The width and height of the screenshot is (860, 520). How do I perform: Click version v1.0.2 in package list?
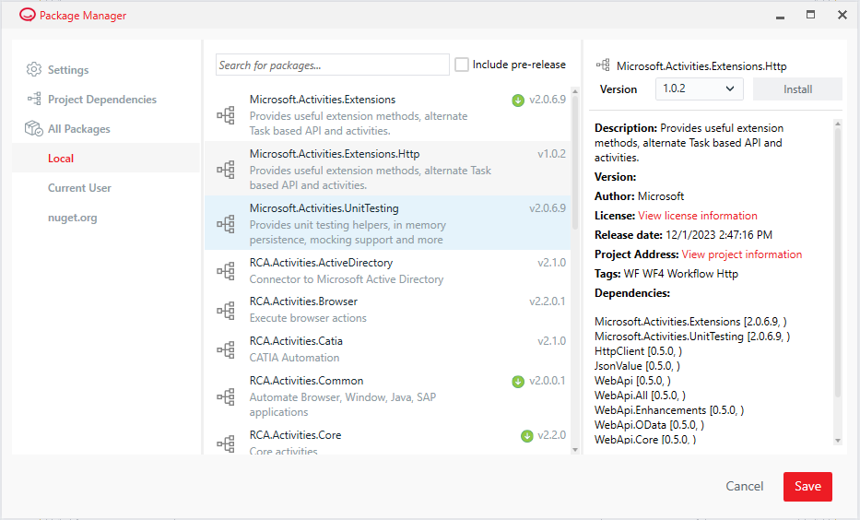(x=551, y=154)
